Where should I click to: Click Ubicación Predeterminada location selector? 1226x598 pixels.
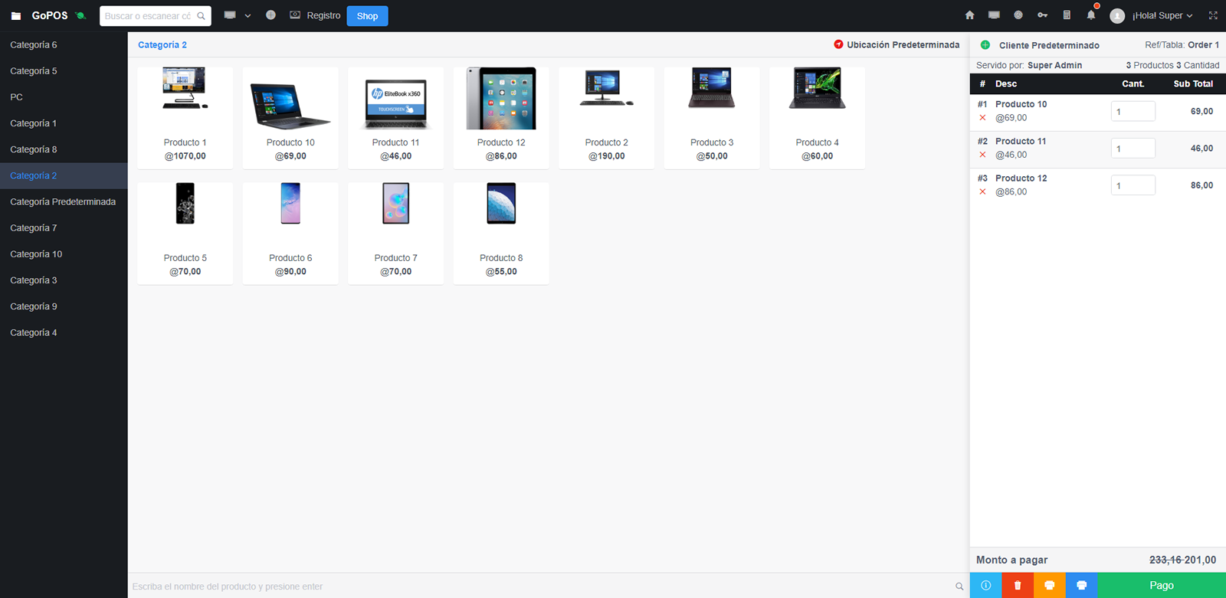point(897,45)
